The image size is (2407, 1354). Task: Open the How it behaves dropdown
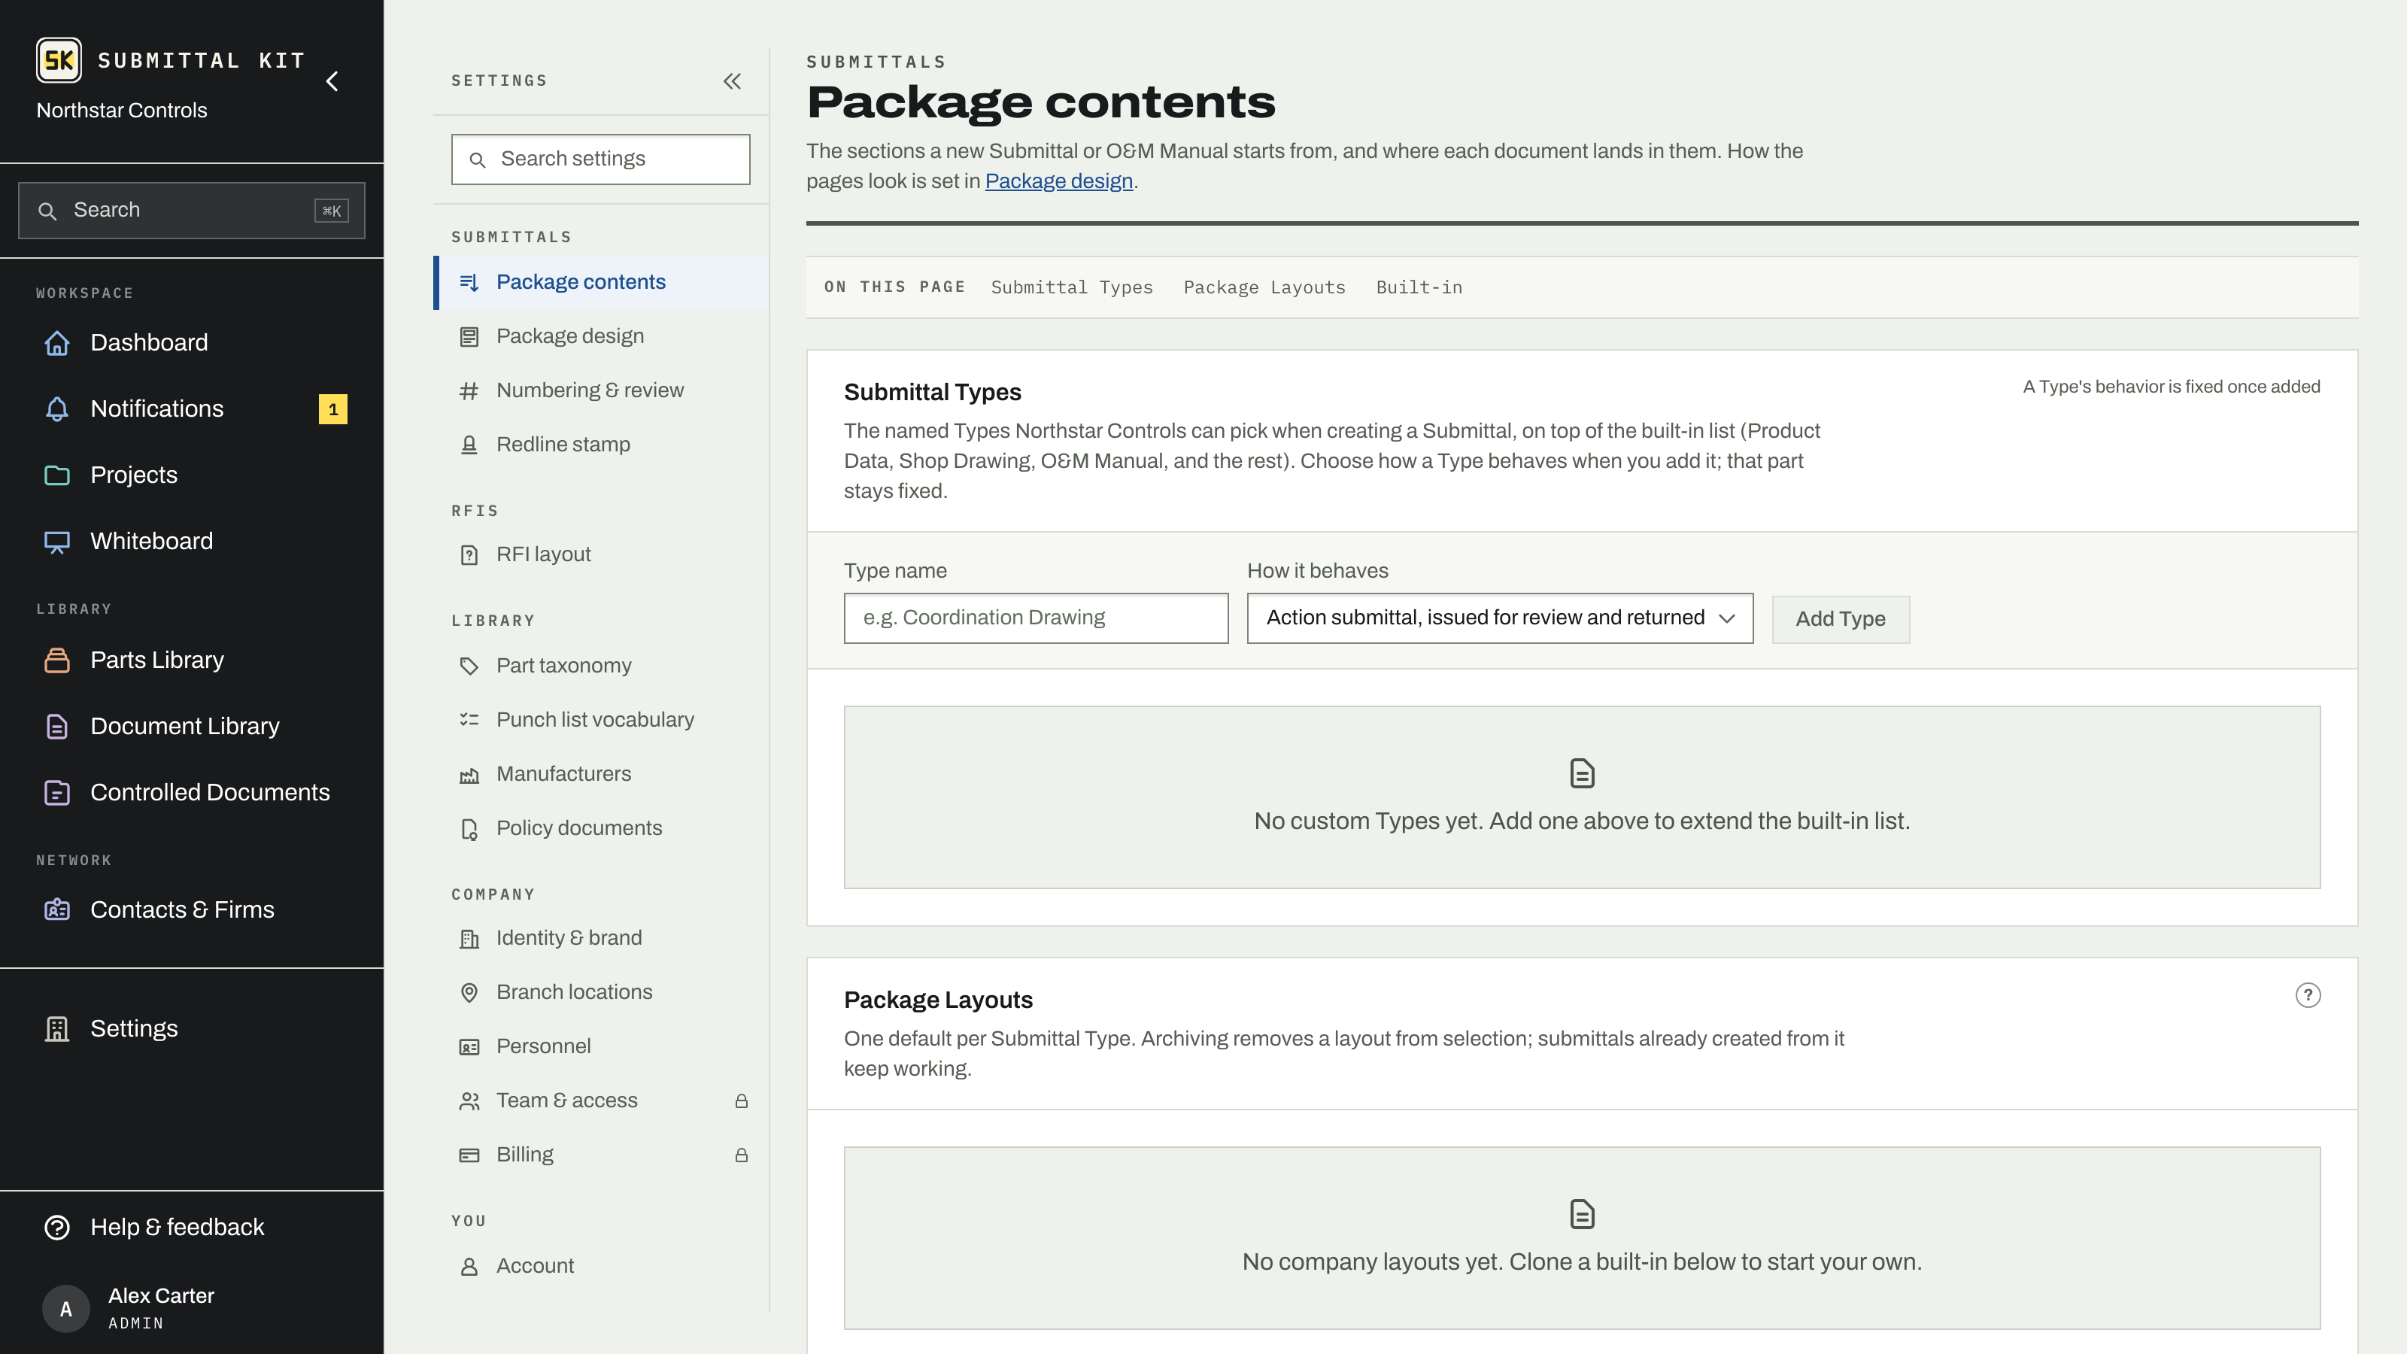pos(1500,618)
